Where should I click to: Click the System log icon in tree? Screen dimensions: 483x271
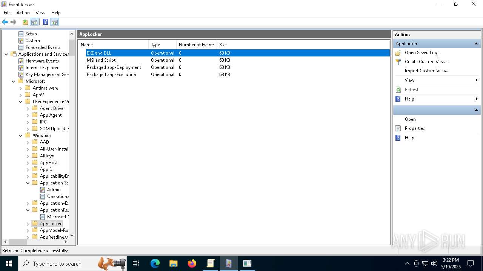21,41
